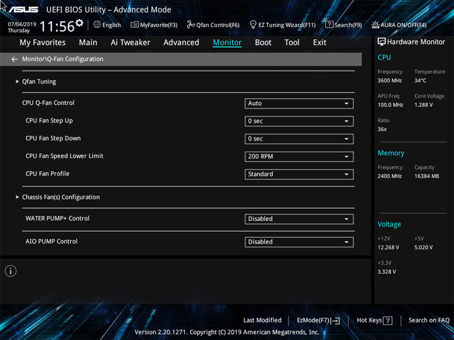Click +5V value 5.020 V
This screenshot has height=340, width=454.
pos(423,247)
